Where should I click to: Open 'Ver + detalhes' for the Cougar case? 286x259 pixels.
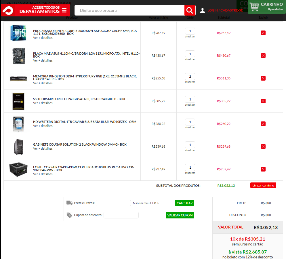43,149
